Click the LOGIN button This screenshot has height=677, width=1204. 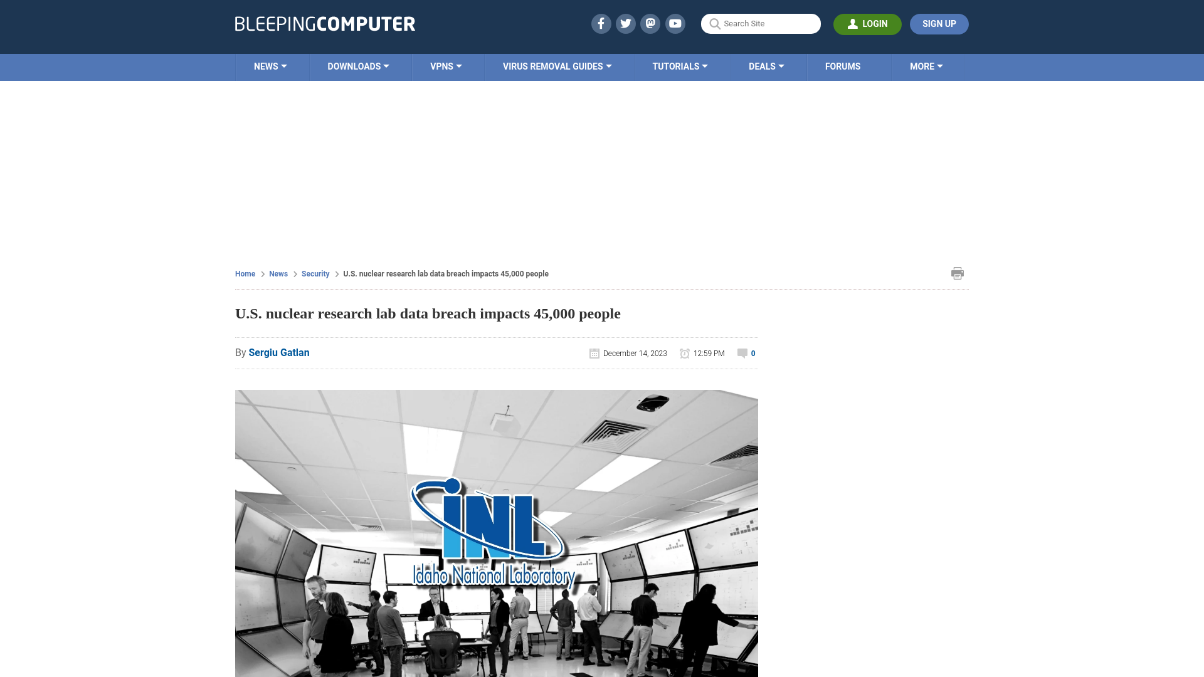[867, 24]
